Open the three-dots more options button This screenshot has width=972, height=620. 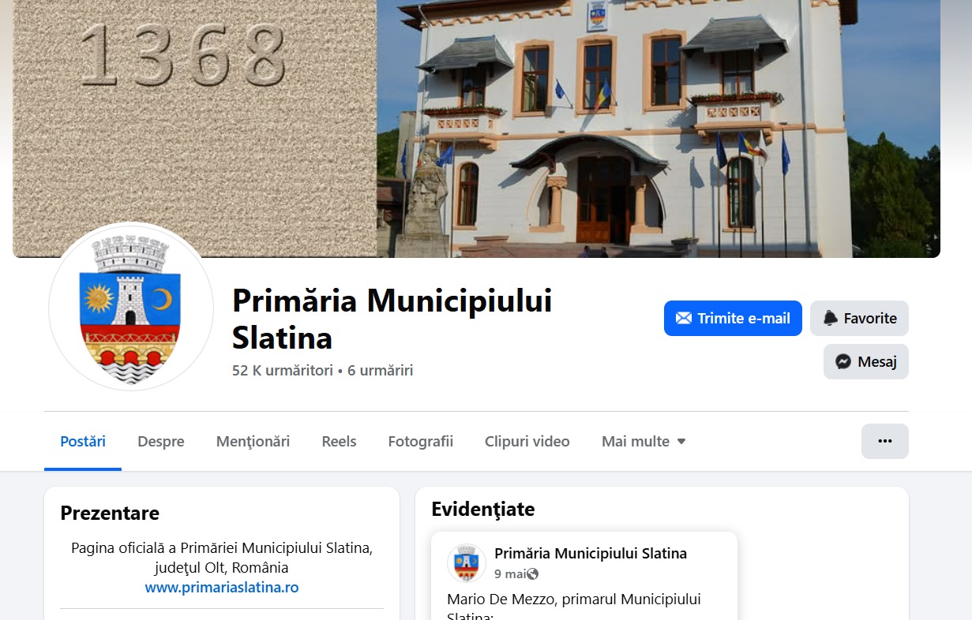885,441
